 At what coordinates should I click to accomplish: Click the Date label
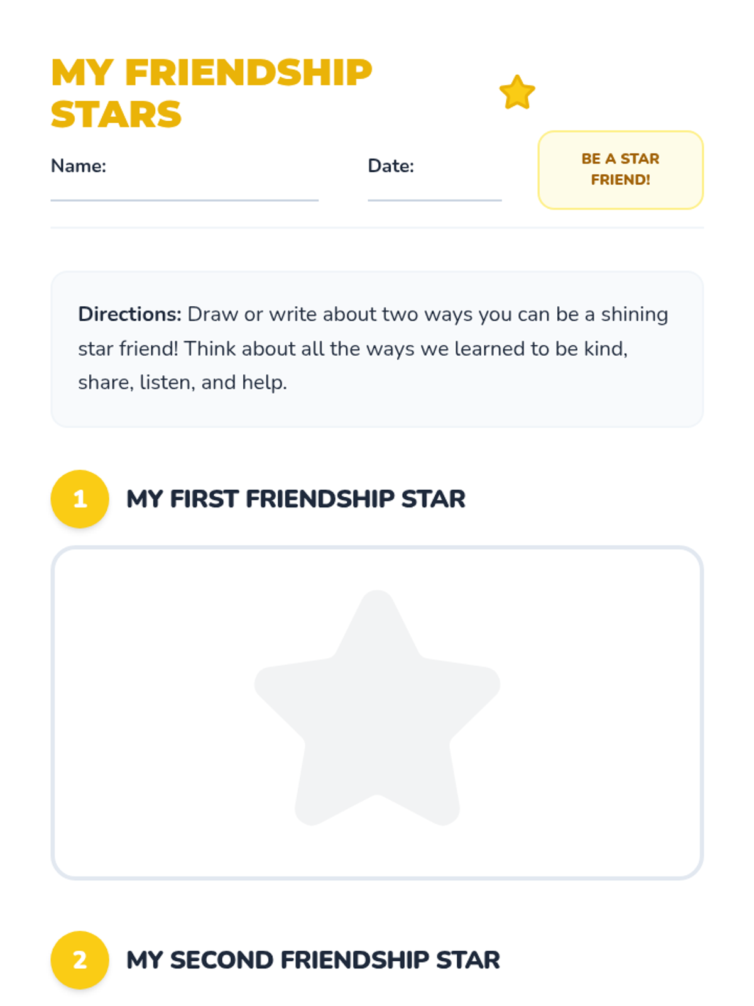(x=391, y=165)
